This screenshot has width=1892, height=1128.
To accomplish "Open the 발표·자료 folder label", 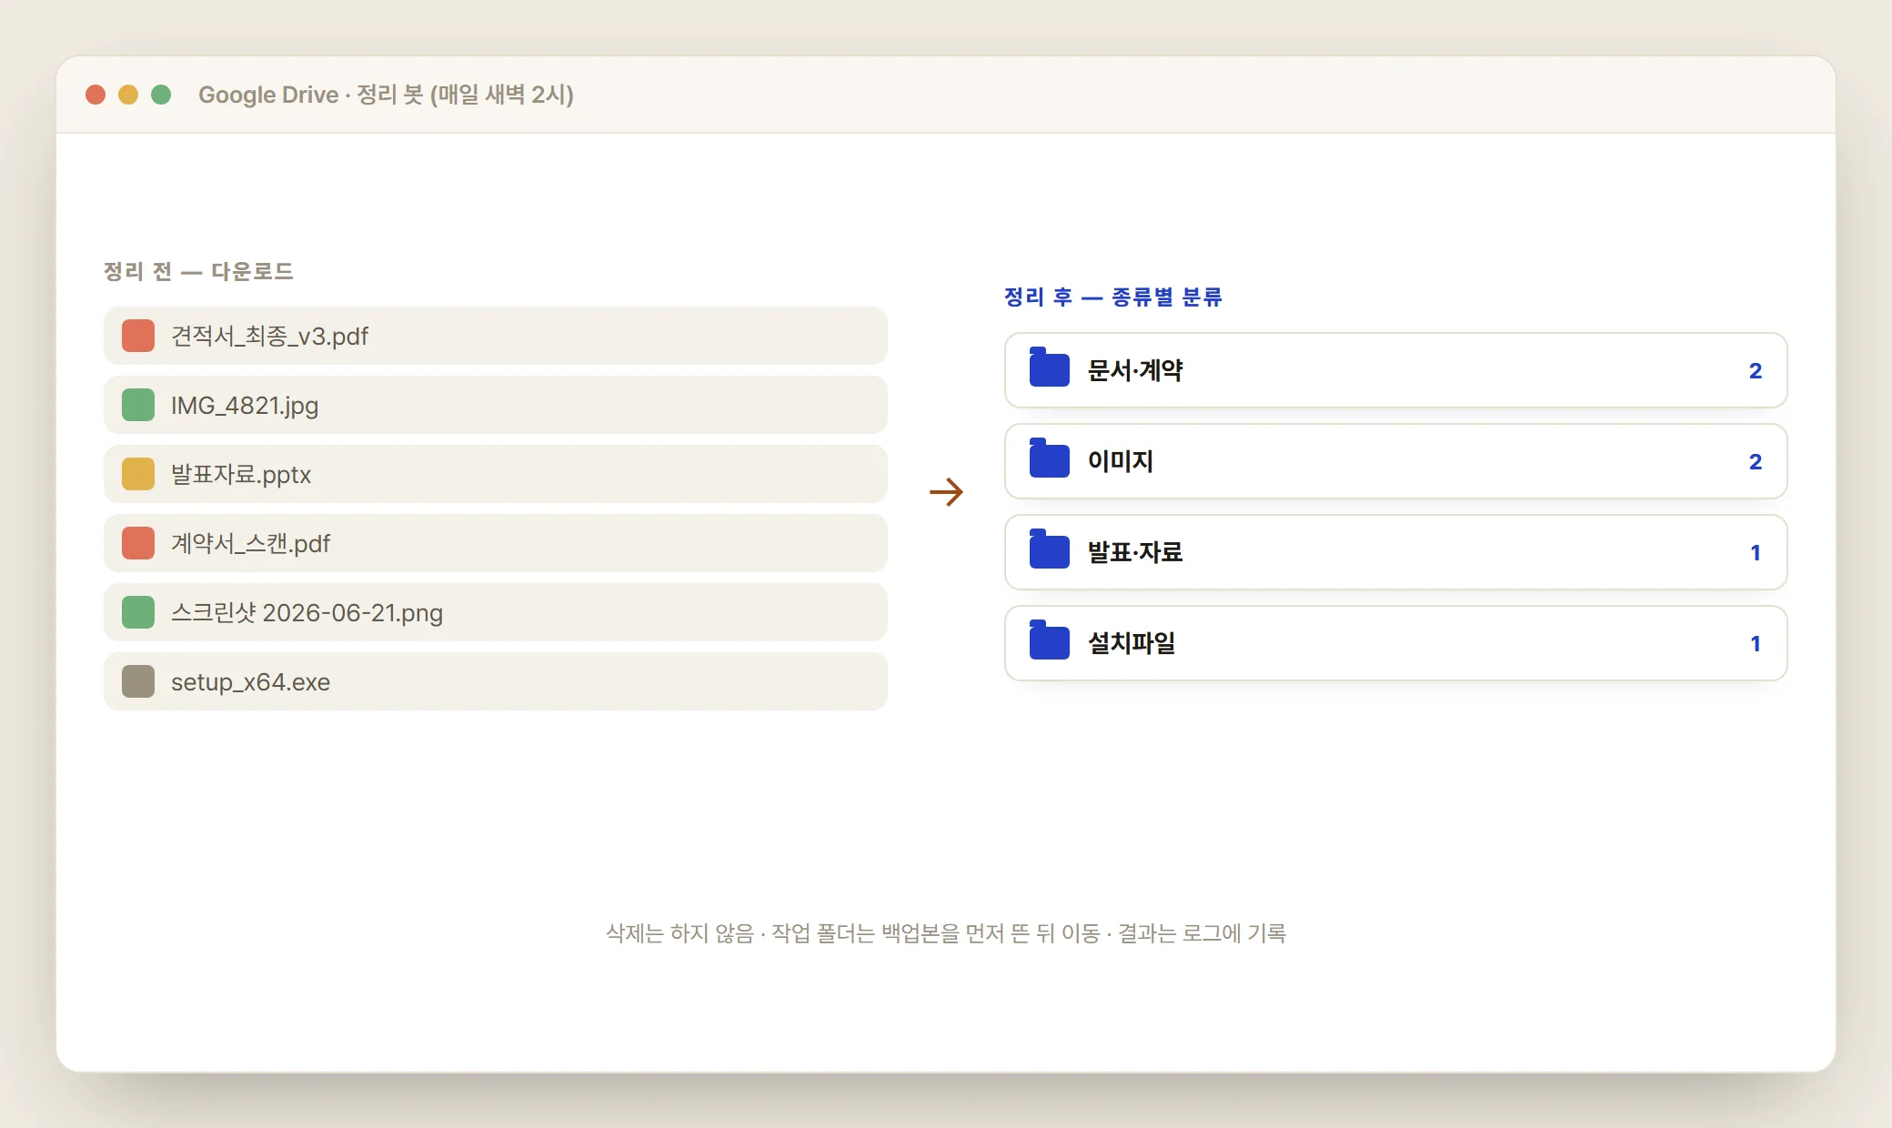I will [1135, 552].
